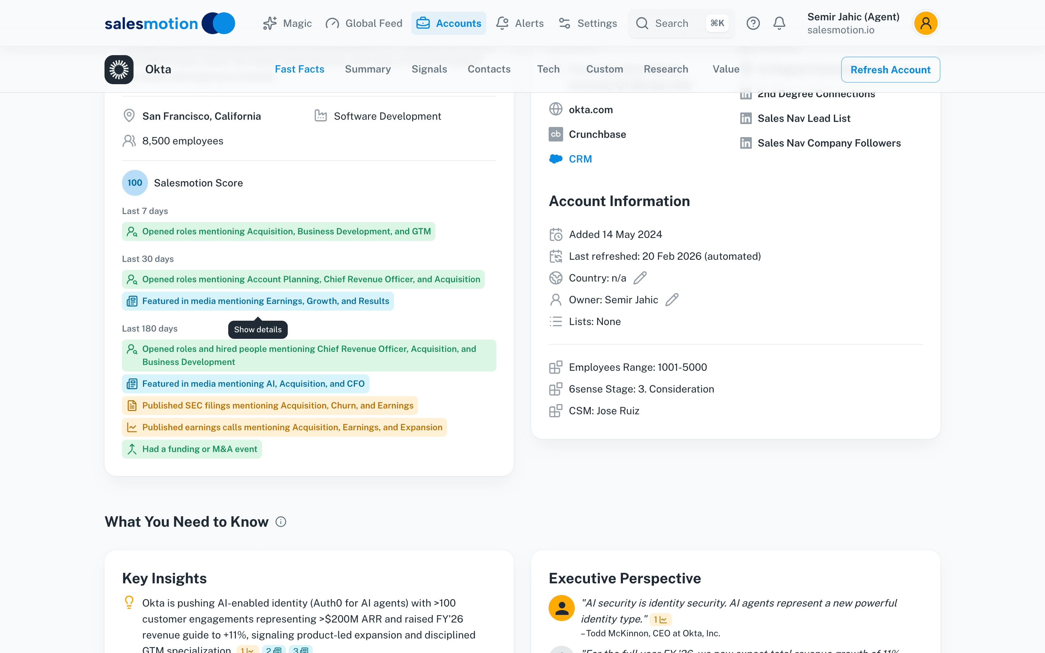Open Sales Nav Company Followers link
1045x653 pixels.
(829, 143)
